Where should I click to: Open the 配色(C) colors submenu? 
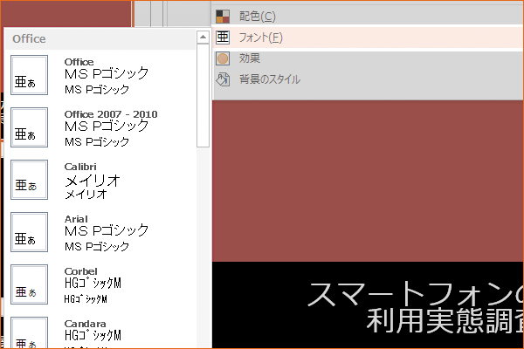(x=368, y=16)
